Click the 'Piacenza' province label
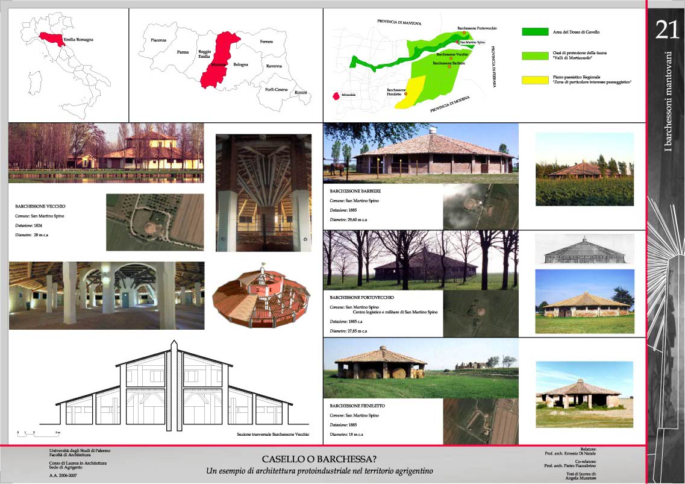 pos(158,40)
